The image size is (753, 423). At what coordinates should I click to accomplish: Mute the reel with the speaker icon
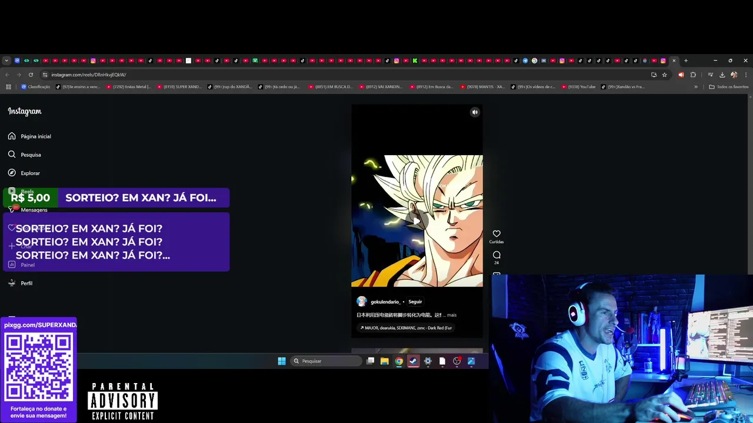pos(475,112)
